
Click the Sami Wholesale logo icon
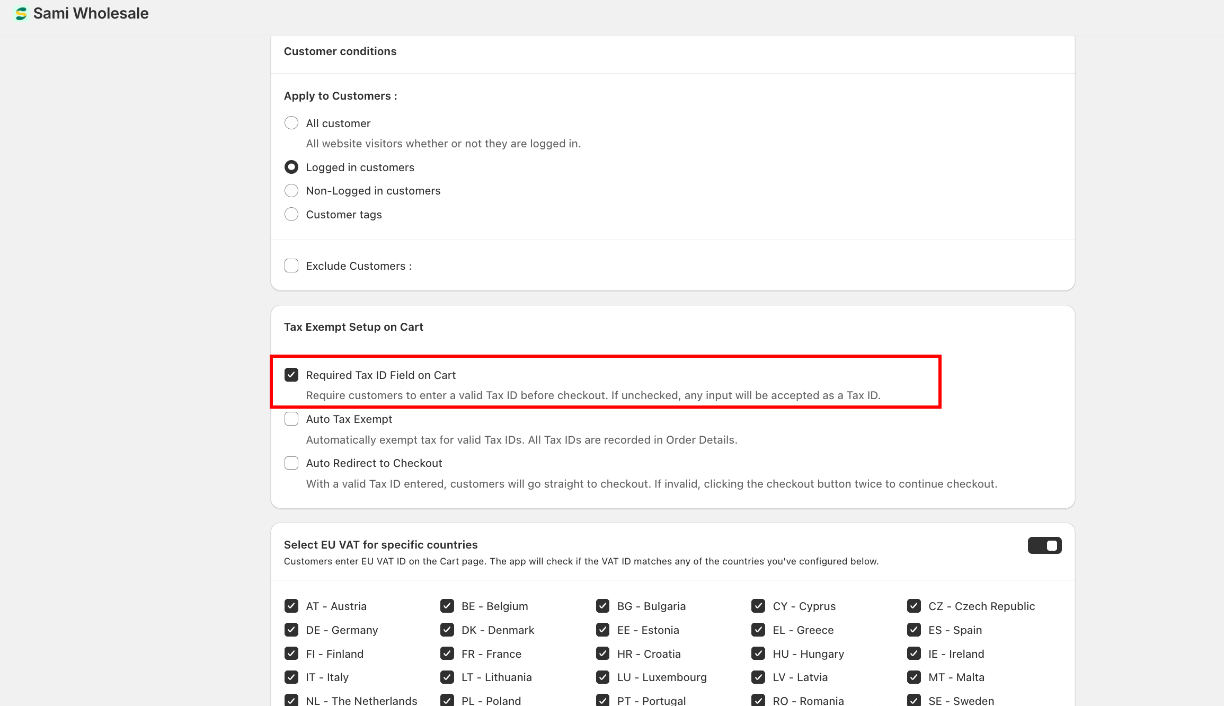pyautogui.click(x=21, y=14)
